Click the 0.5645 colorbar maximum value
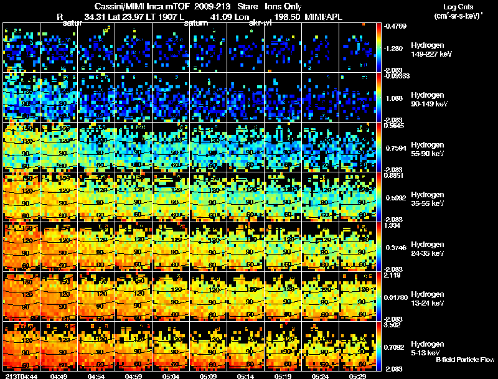Image resolution: width=498 pixels, height=379 pixels. pyautogui.click(x=394, y=126)
